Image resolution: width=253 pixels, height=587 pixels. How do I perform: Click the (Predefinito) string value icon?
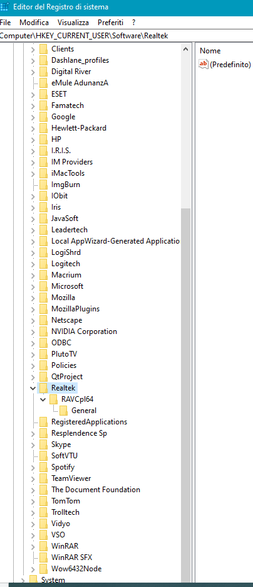click(x=204, y=65)
